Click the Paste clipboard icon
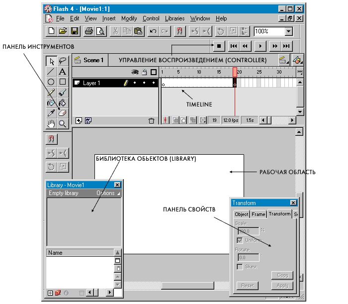 [139, 31]
